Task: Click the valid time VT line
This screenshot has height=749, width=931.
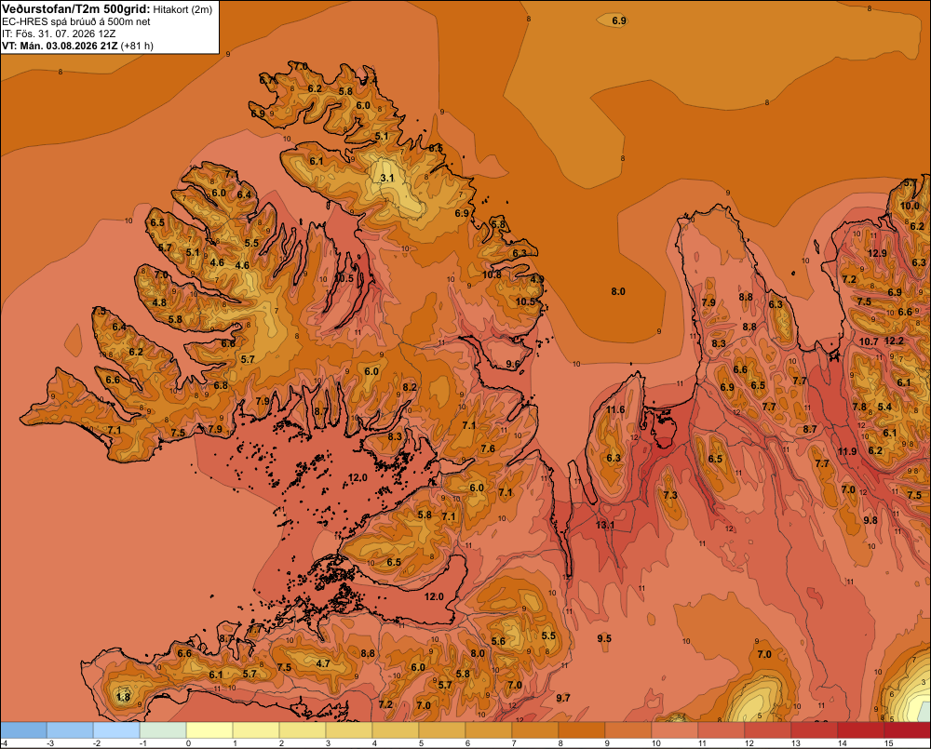Action: tap(77, 46)
